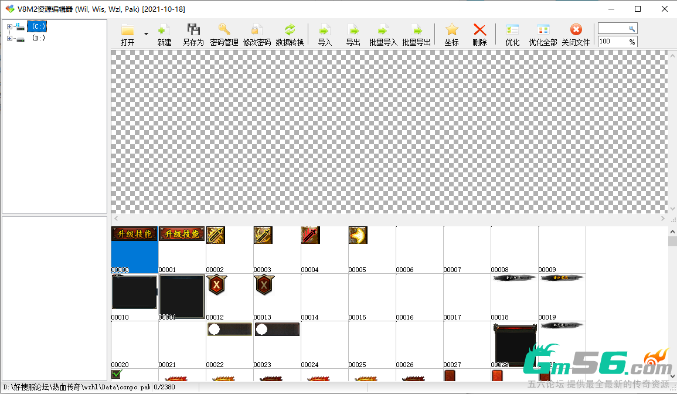
Task: Click the 删除 red X delete icon
Action: (x=479, y=29)
